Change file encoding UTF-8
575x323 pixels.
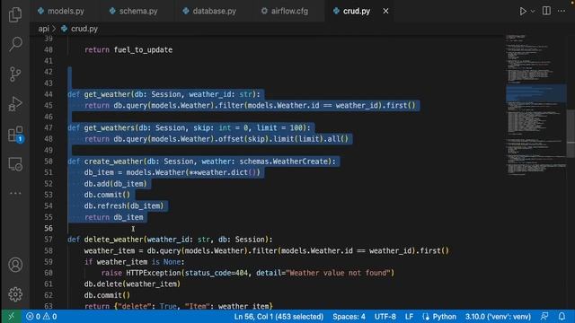coord(385,317)
